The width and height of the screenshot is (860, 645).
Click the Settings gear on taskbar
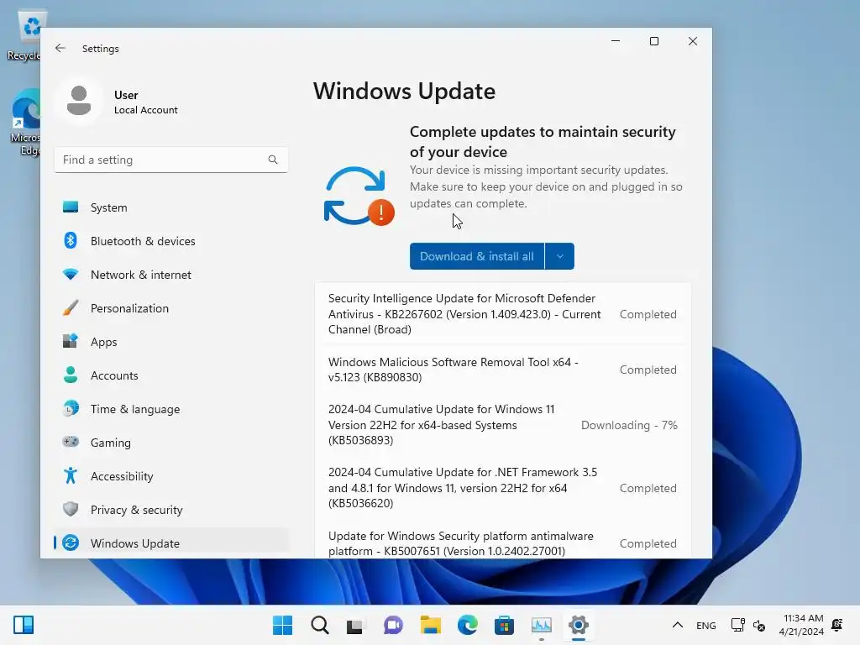click(x=578, y=625)
